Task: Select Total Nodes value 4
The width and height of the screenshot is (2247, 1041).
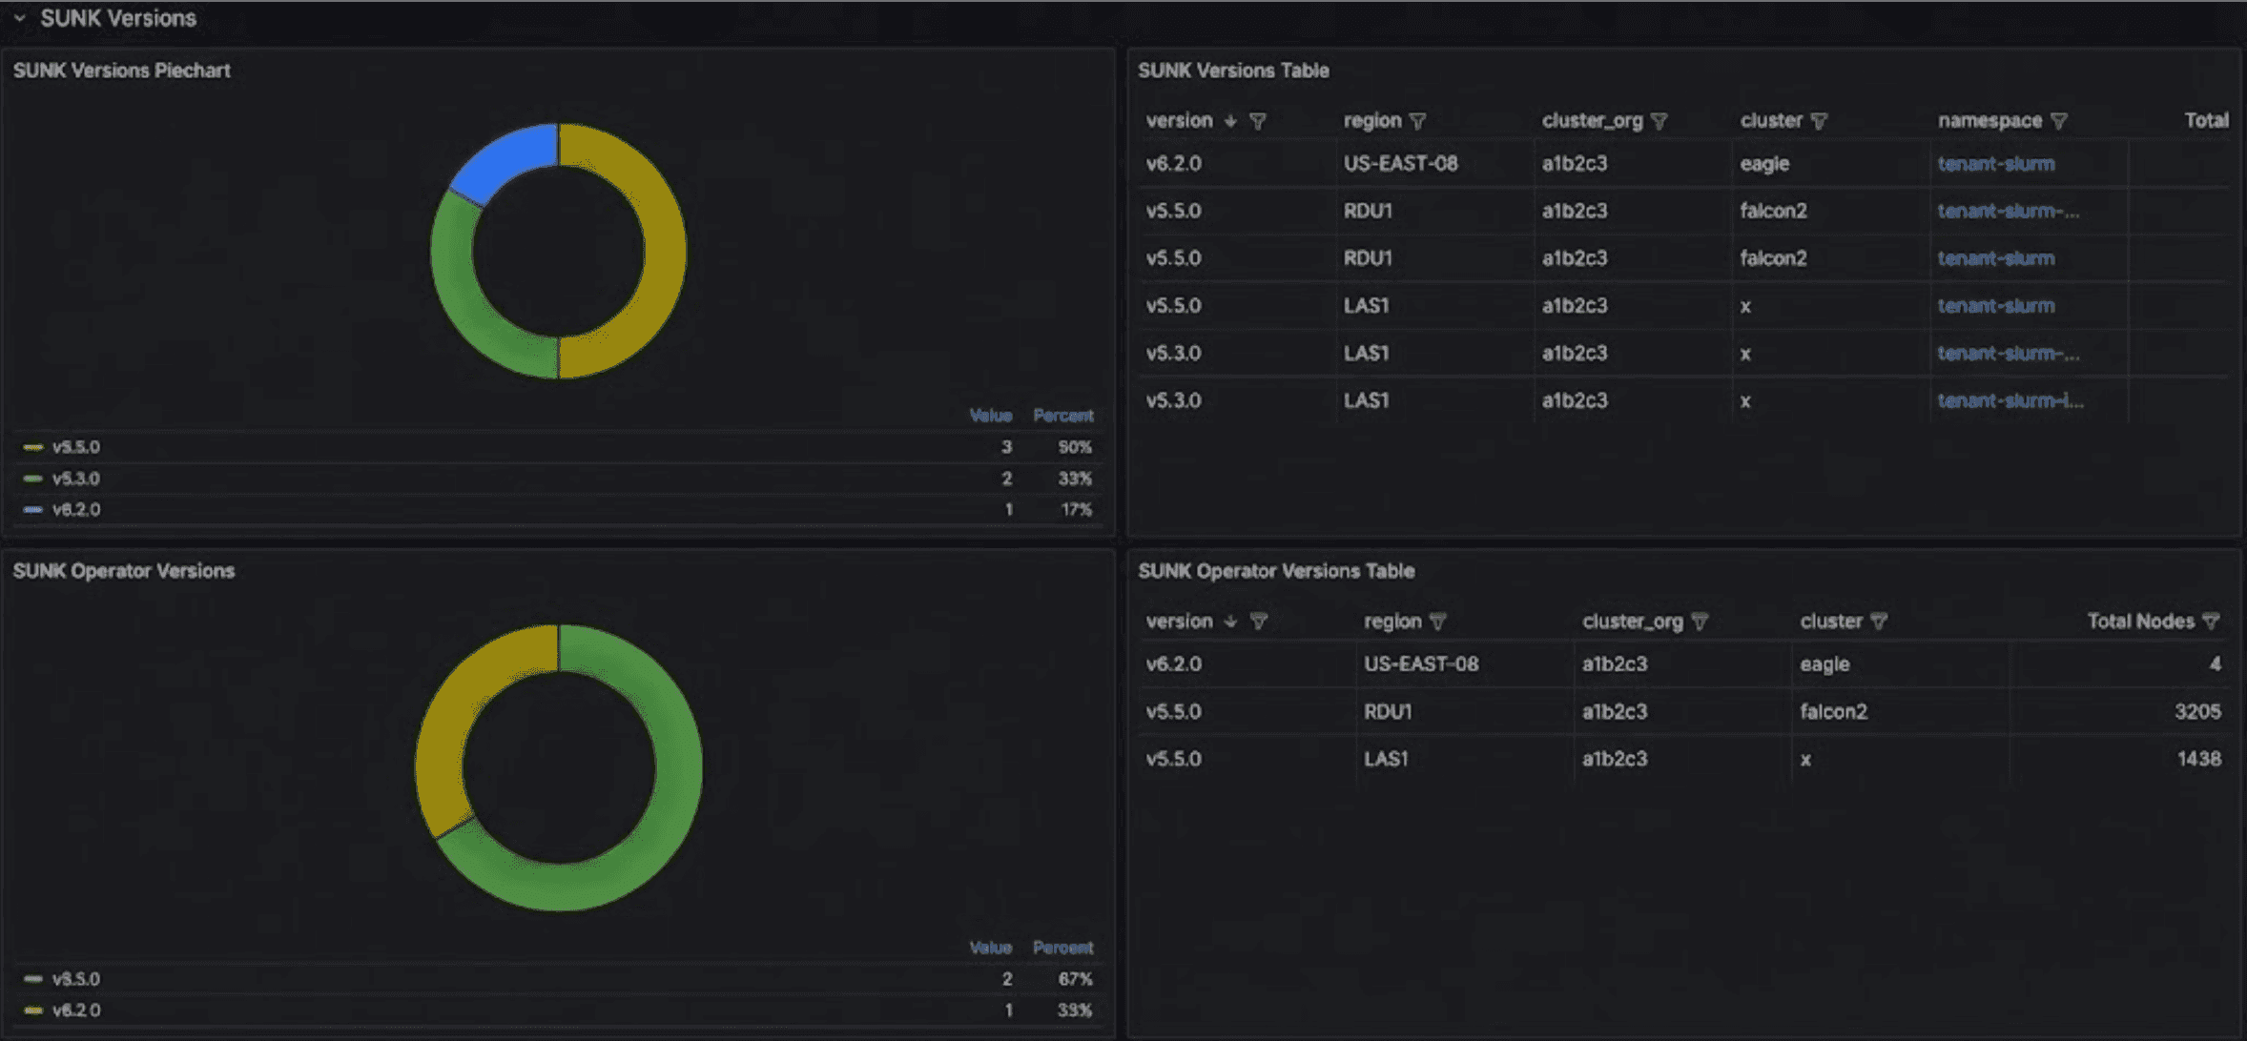Action: click(2215, 664)
